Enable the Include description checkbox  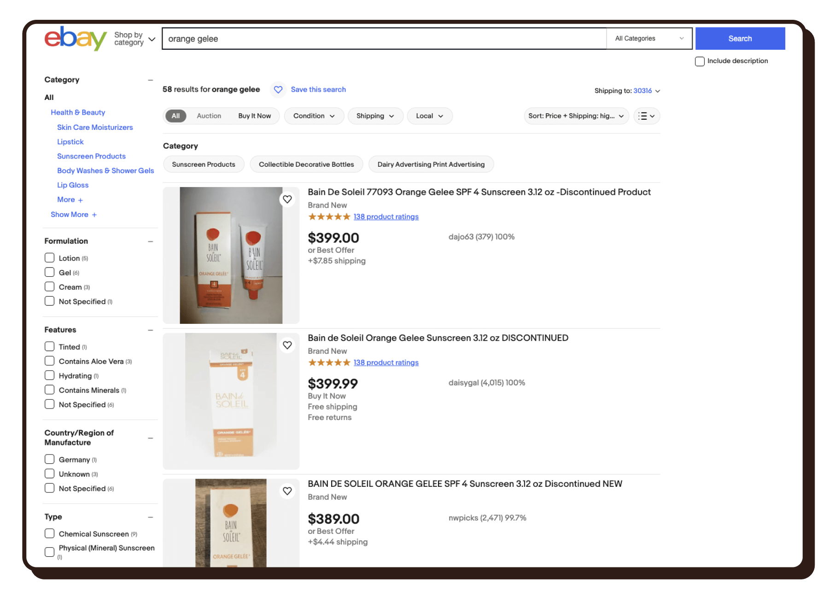(x=700, y=61)
